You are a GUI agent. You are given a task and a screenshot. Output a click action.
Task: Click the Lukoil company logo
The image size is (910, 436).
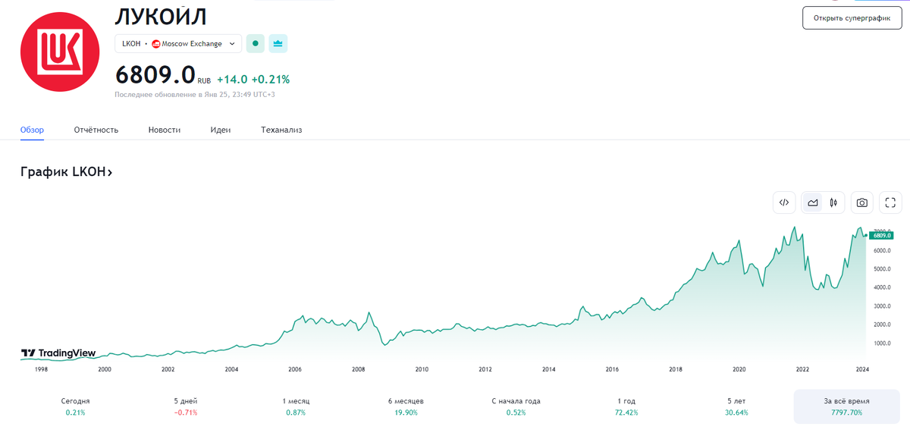point(59,51)
